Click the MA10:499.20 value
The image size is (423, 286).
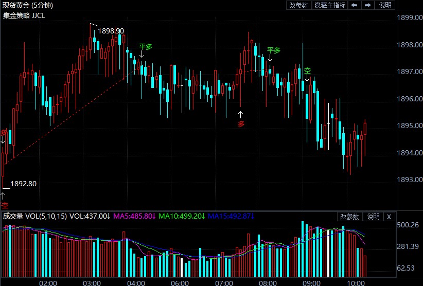[182, 216]
